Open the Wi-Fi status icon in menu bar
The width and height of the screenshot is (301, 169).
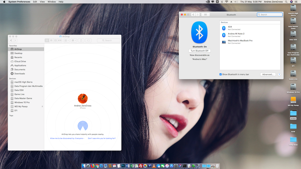(x=226, y=2)
